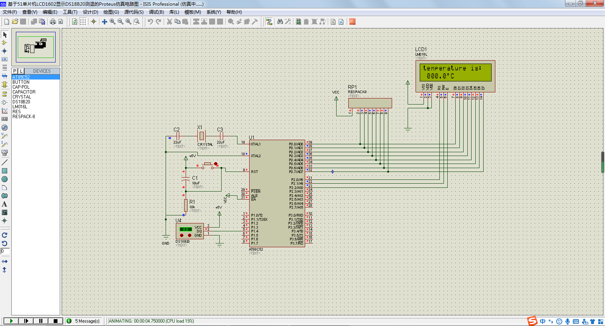Pick the 2D Graphics Text tool

(5, 204)
